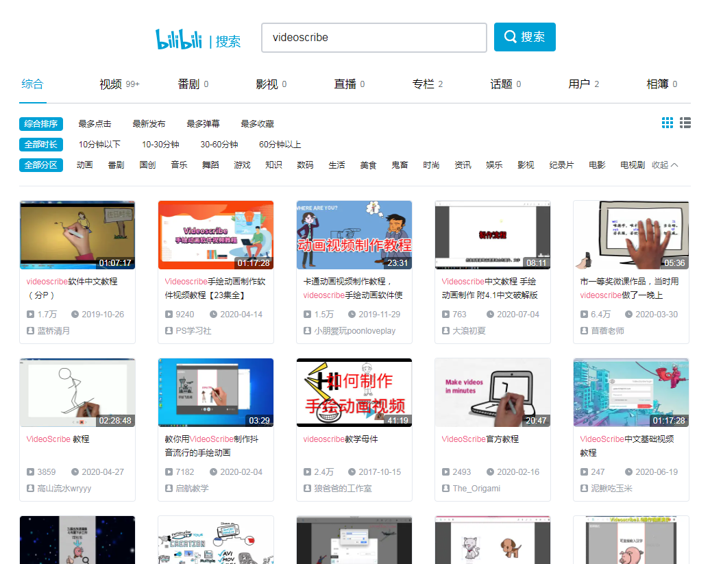Click the bilibili logo
The image size is (710, 564).
point(179,39)
